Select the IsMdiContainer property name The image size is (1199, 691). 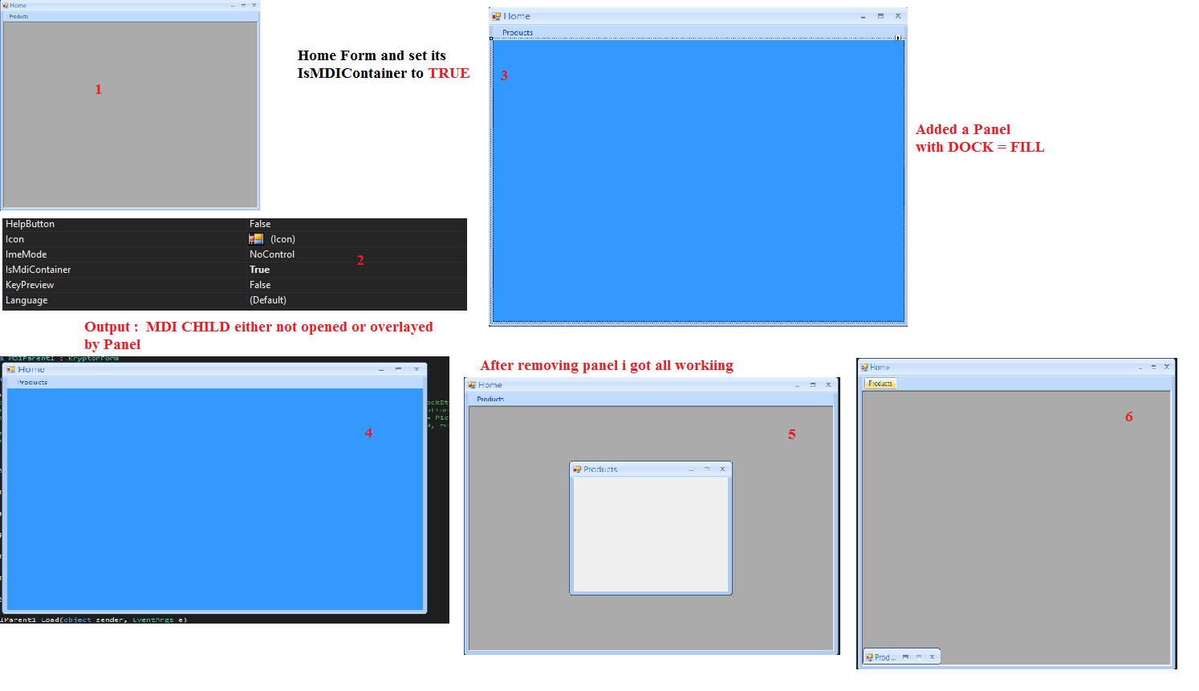pos(39,270)
